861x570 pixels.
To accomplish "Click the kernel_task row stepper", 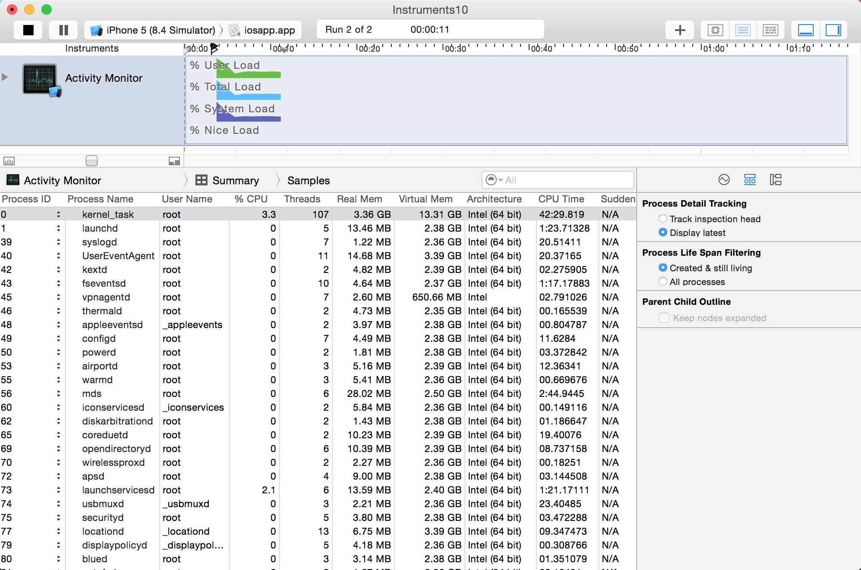I will [59, 214].
